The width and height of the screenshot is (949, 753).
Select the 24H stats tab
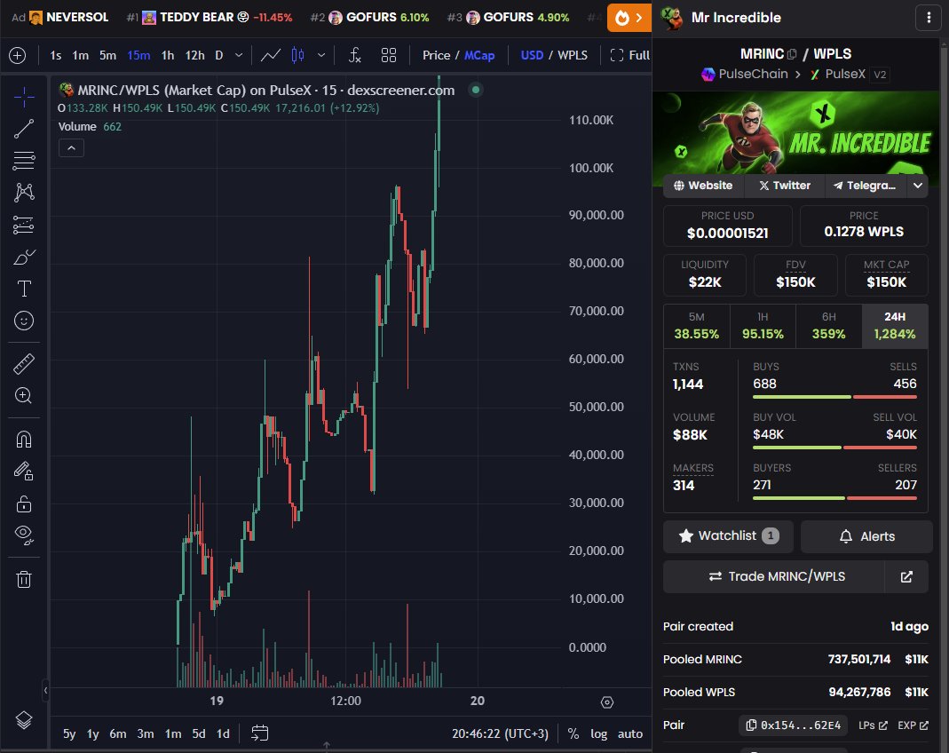[x=895, y=326]
